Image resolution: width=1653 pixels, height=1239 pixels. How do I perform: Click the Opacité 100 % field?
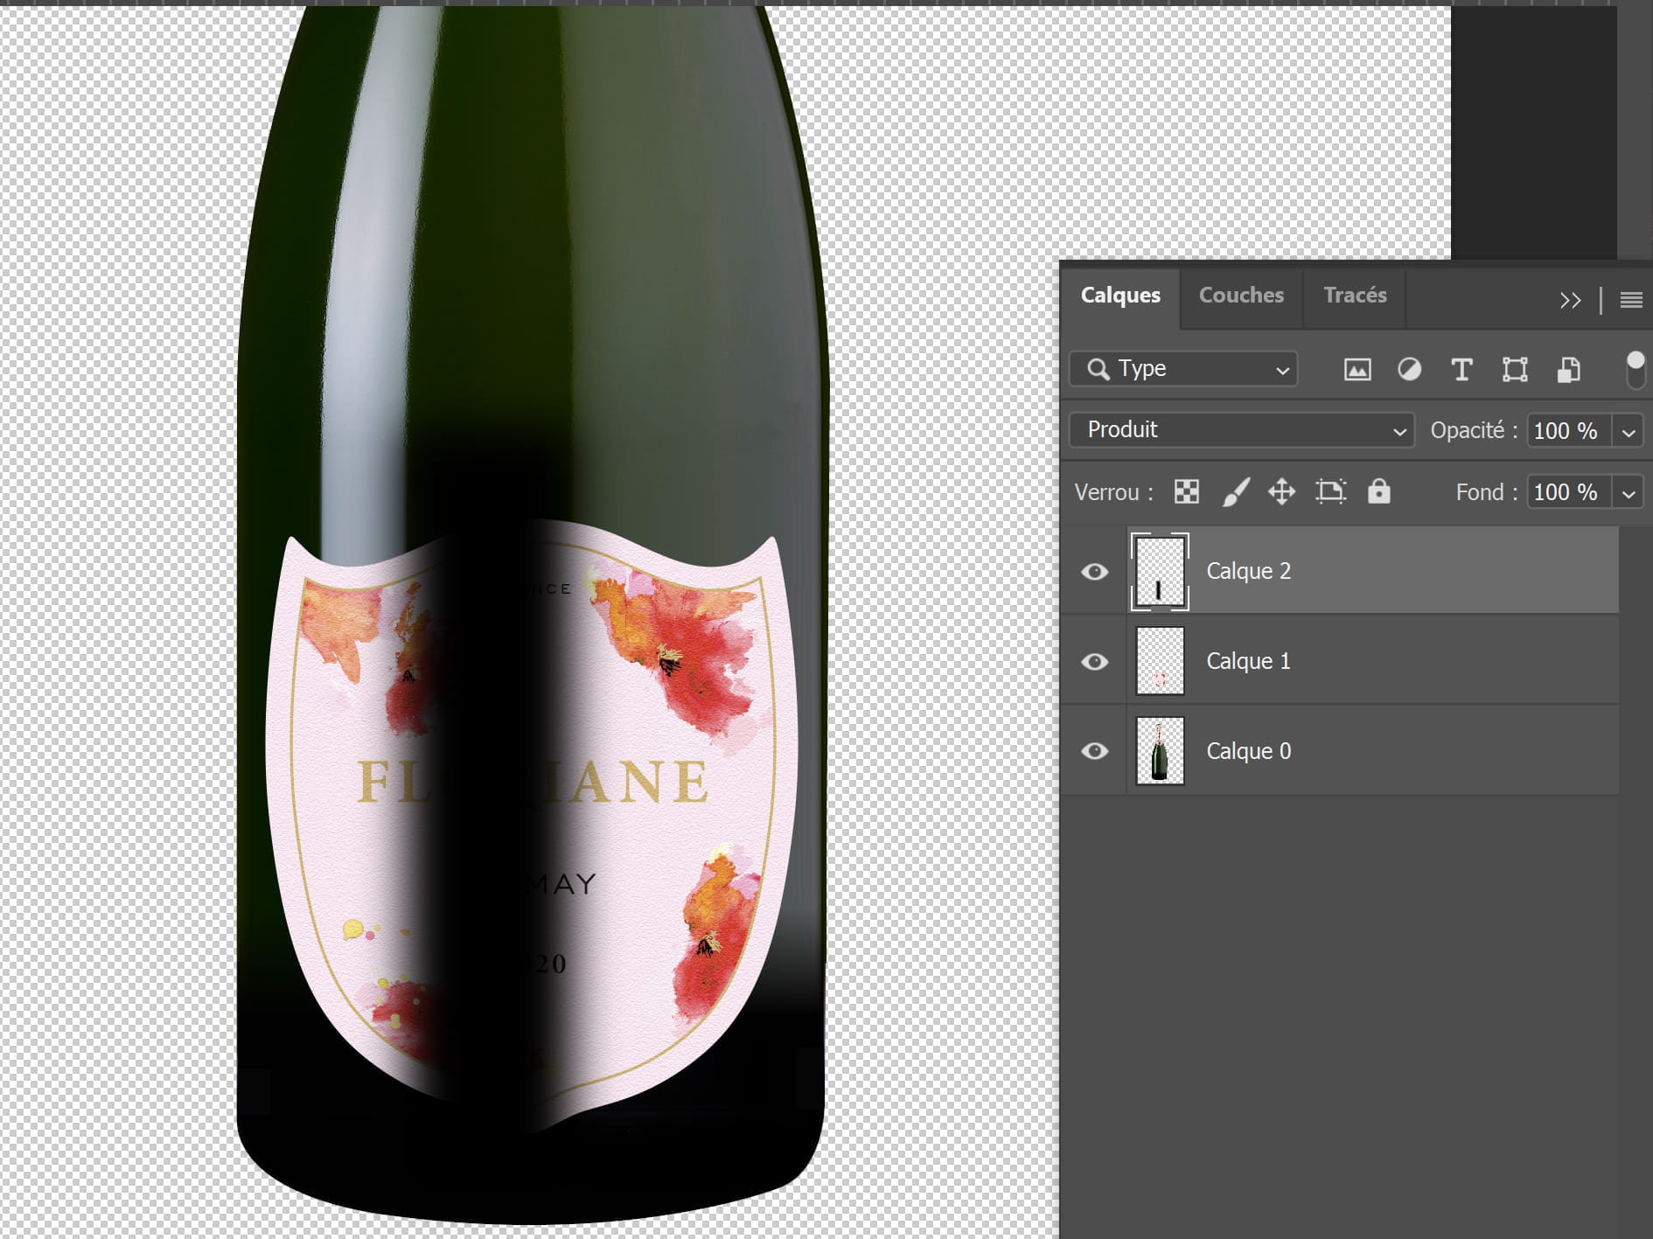pyautogui.click(x=1569, y=431)
